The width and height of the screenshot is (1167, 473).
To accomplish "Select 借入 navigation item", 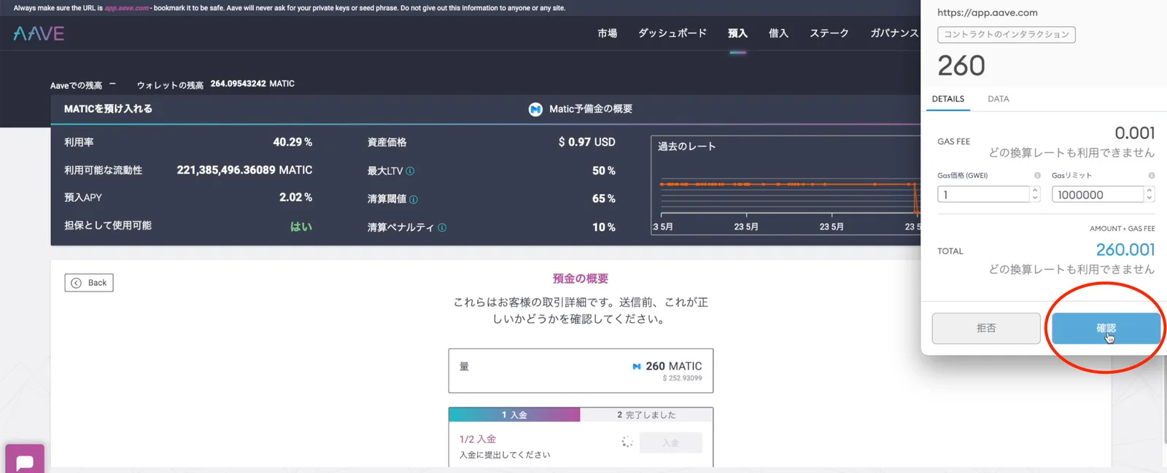I will [778, 34].
